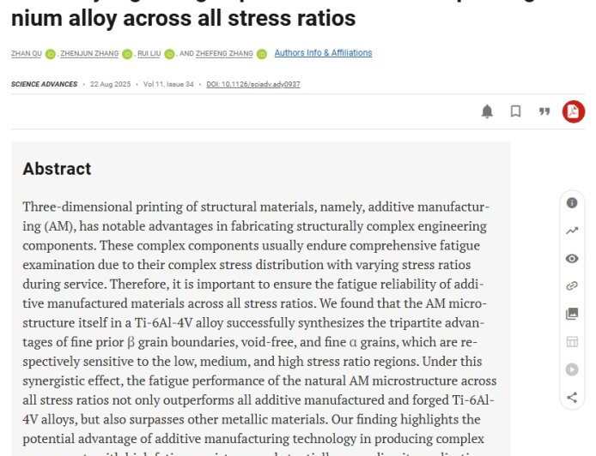
Task: Open the info icon in the side toolbar
Action: (572, 203)
